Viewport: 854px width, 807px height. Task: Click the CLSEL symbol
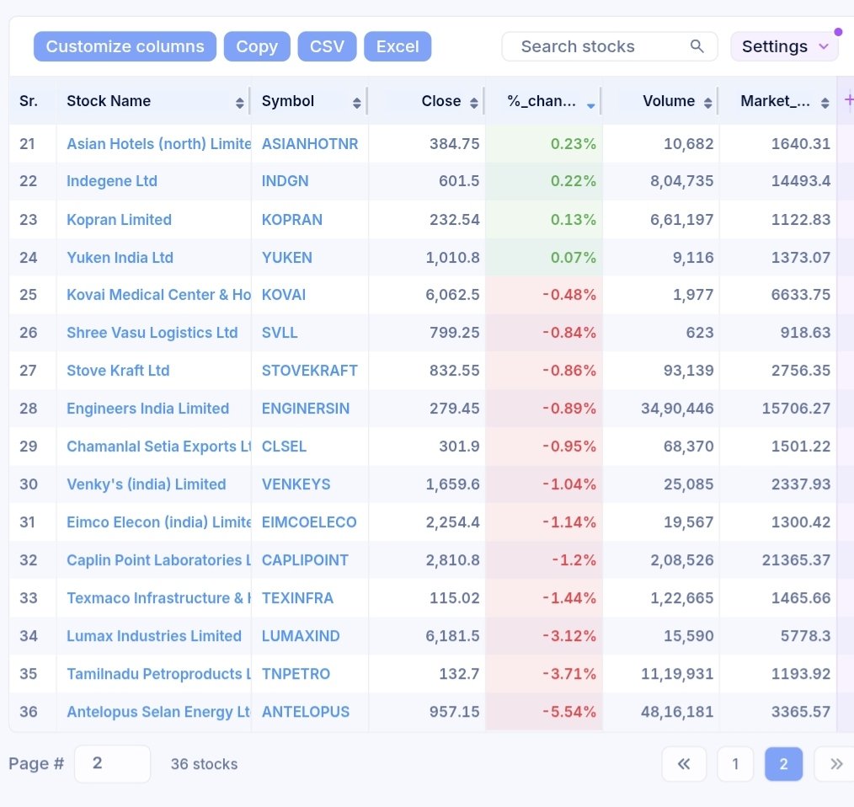click(x=284, y=446)
